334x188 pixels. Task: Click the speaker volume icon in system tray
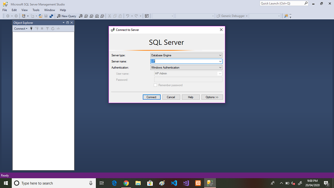coord(292,183)
